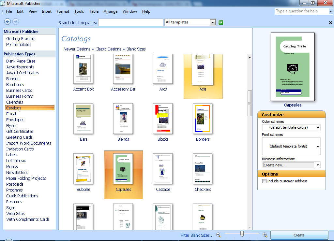The width and height of the screenshot is (334, 241).
Task: Select Envelopes publication type
Action: click(15, 120)
